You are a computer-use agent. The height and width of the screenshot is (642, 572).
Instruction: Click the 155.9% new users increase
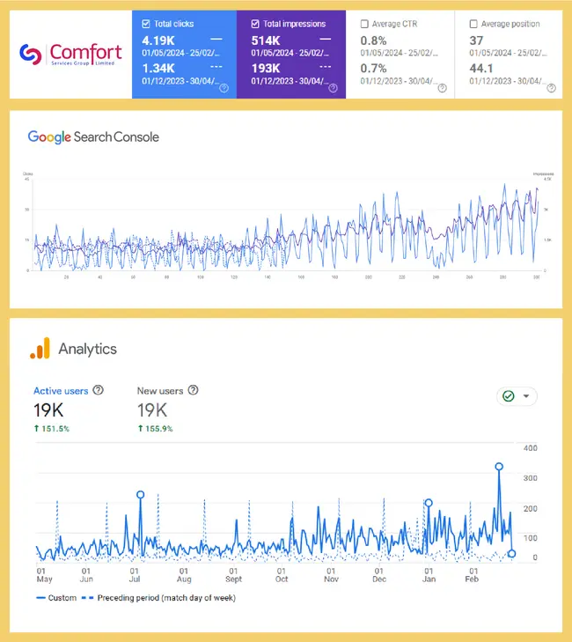[155, 429]
